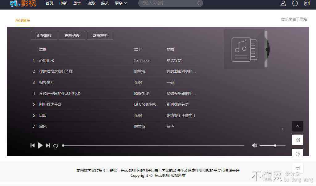This screenshot has width=316, height=186.
Task: Expand the 更多 dropdown menu
Action: (x=121, y=3)
